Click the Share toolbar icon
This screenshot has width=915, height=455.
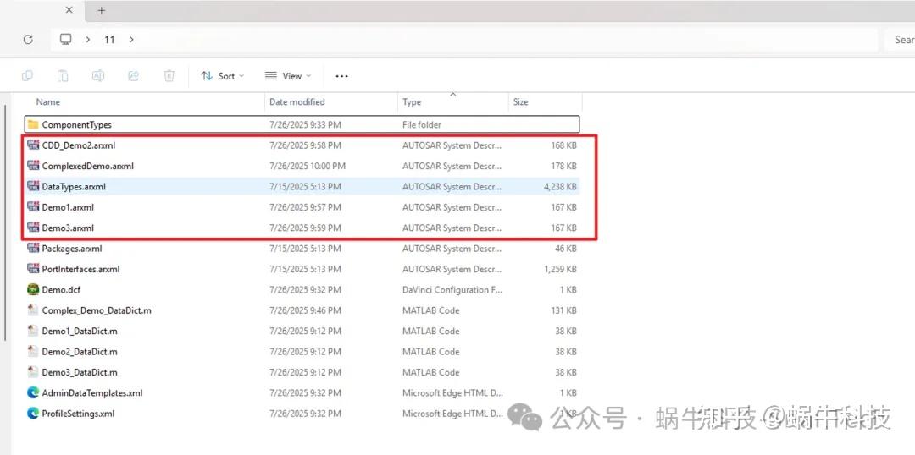point(134,76)
